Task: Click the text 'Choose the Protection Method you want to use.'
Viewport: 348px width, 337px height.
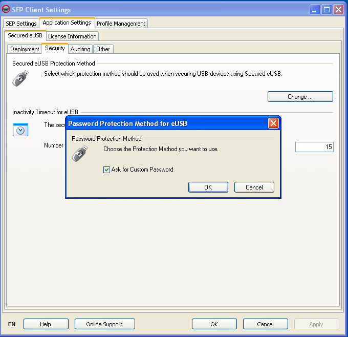Action: coord(161,149)
